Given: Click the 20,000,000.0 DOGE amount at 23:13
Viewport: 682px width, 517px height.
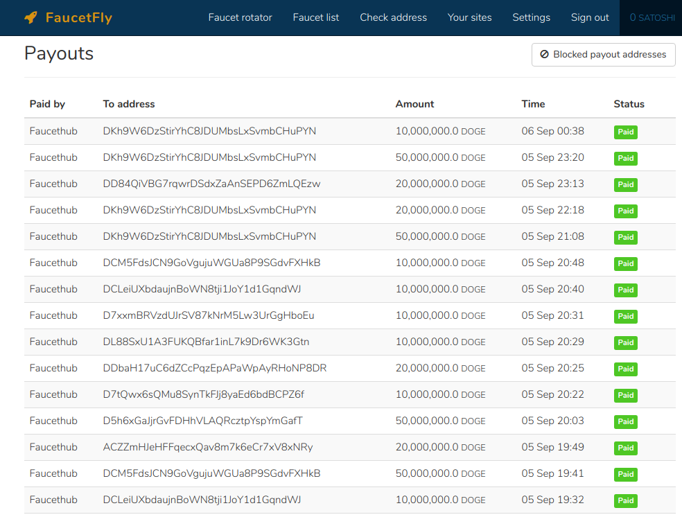Looking at the screenshot, I should [440, 184].
